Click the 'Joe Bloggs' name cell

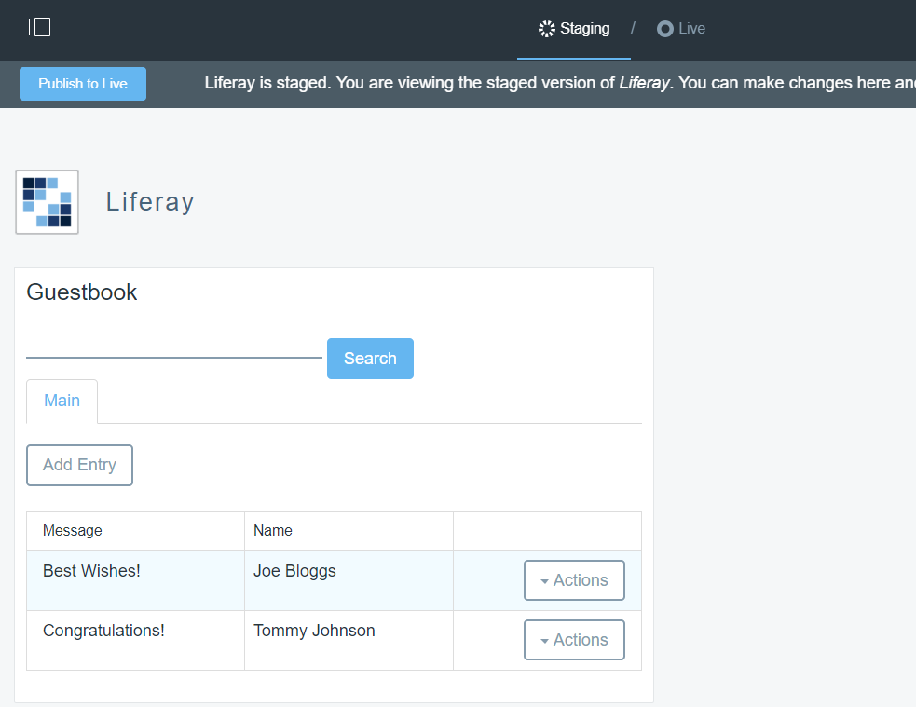[x=349, y=581]
